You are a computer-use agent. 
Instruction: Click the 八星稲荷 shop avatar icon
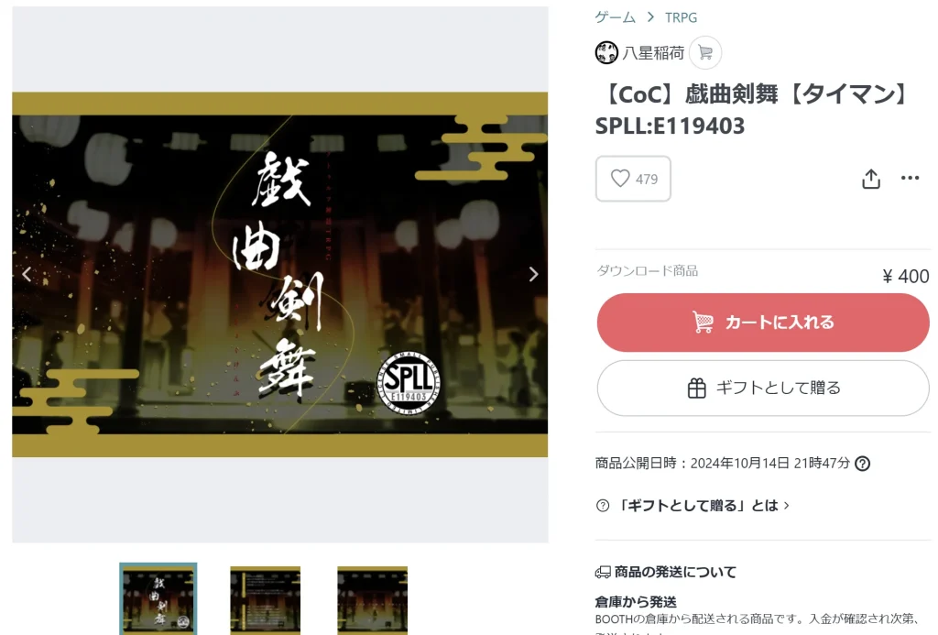[x=606, y=52]
